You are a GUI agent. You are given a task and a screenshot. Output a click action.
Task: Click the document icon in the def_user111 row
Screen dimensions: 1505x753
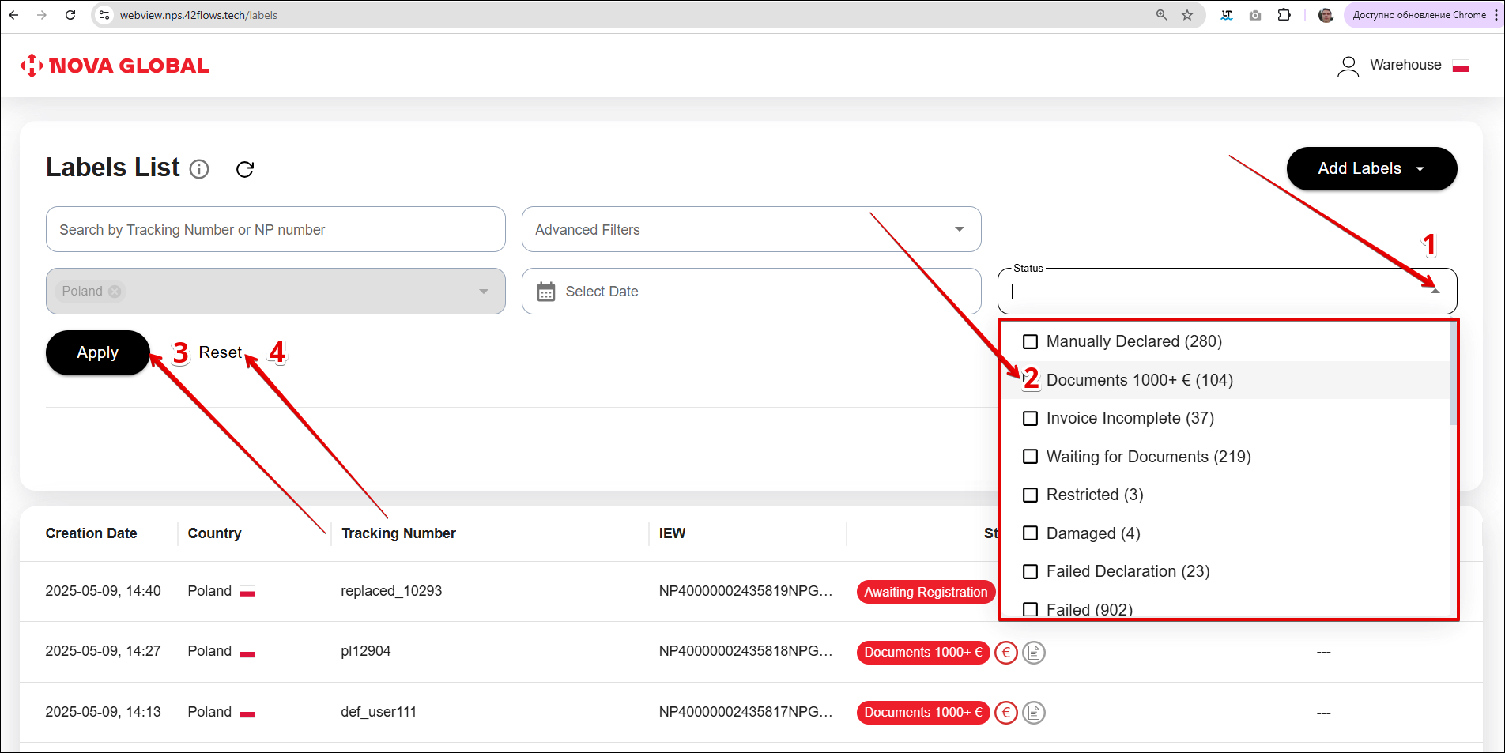click(1034, 713)
